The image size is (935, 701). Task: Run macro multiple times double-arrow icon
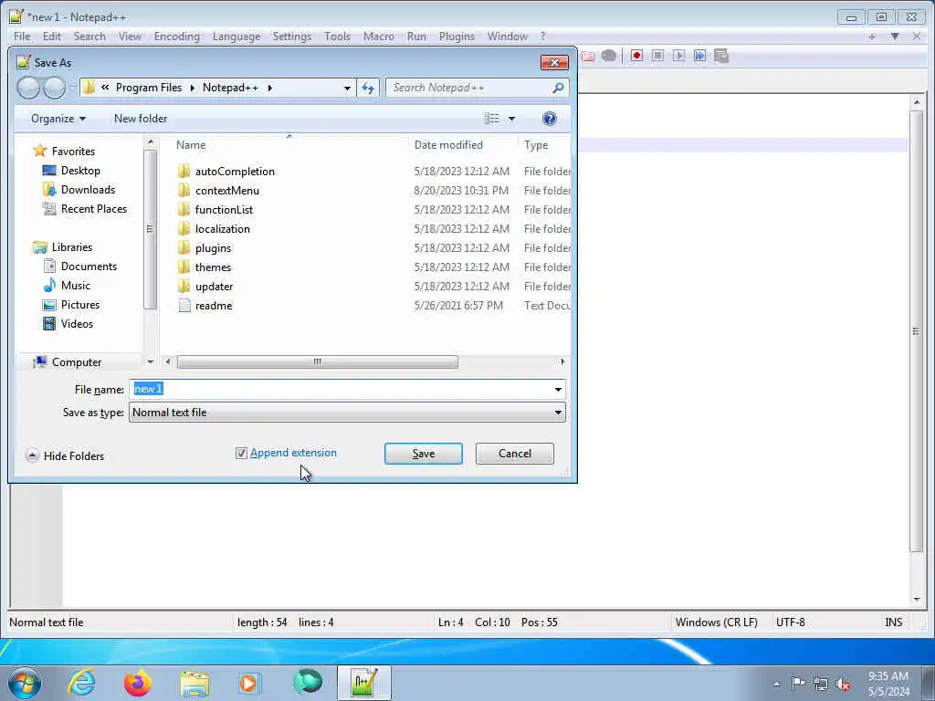[x=700, y=56]
